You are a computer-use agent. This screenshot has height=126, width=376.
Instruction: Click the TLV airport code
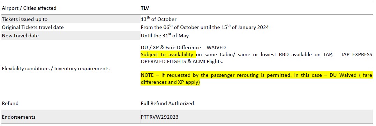(145, 8)
